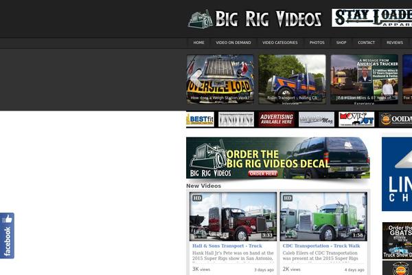Click the Land Line sponsor logo
412x275 pixels.
point(236,119)
